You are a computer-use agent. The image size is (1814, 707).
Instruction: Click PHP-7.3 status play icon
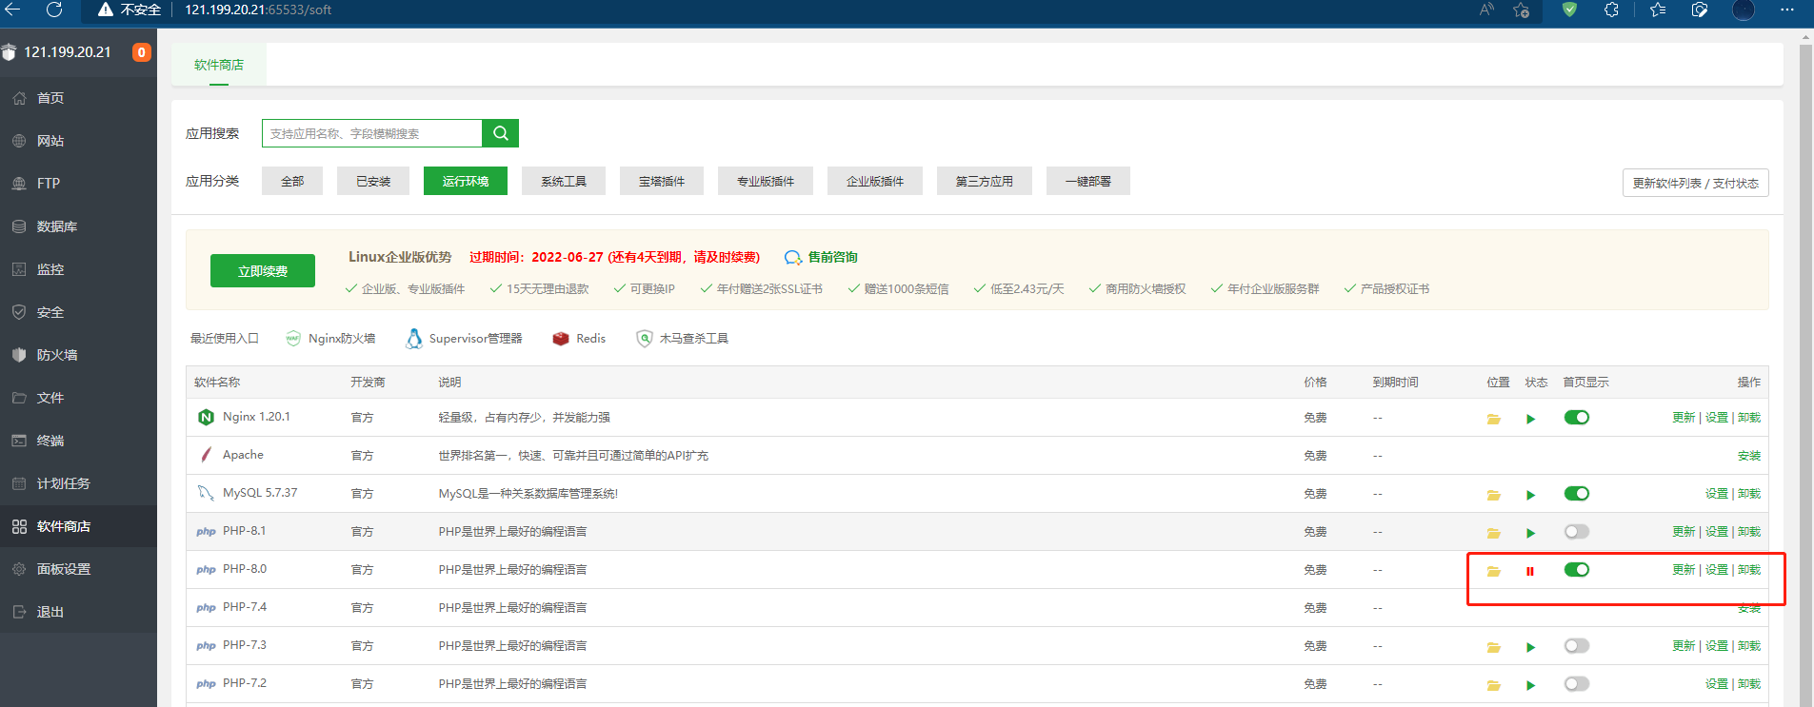coord(1530,647)
